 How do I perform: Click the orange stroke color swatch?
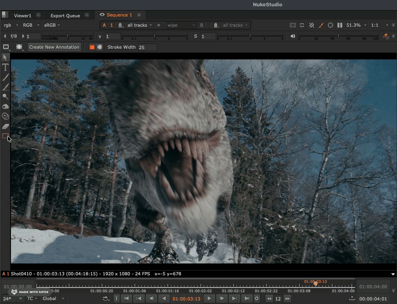(x=92, y=47)
